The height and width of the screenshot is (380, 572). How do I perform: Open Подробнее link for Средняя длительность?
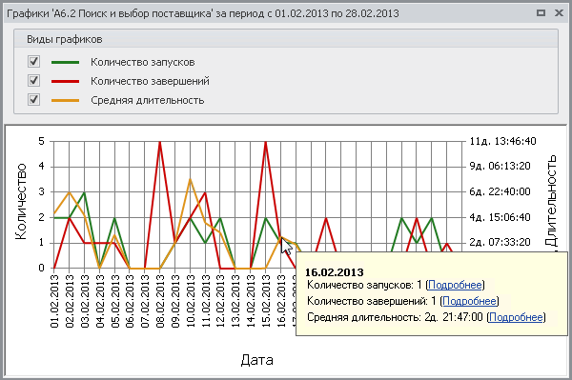(516, 317)
